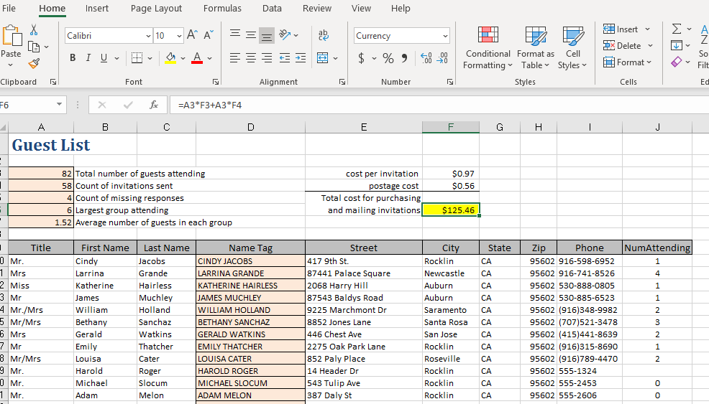Top align cell contents
Image resolution: width=709 pixels, height=404 pixels.
(x=234, y=35)
